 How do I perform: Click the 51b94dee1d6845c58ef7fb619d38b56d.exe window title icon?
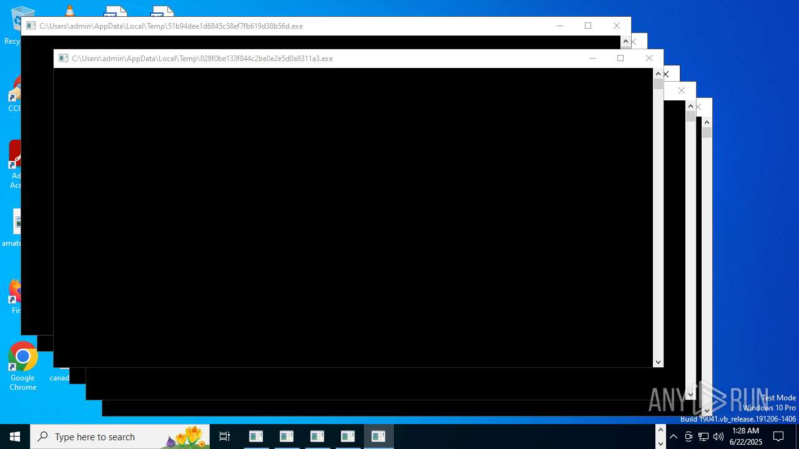tap(31, 26)
